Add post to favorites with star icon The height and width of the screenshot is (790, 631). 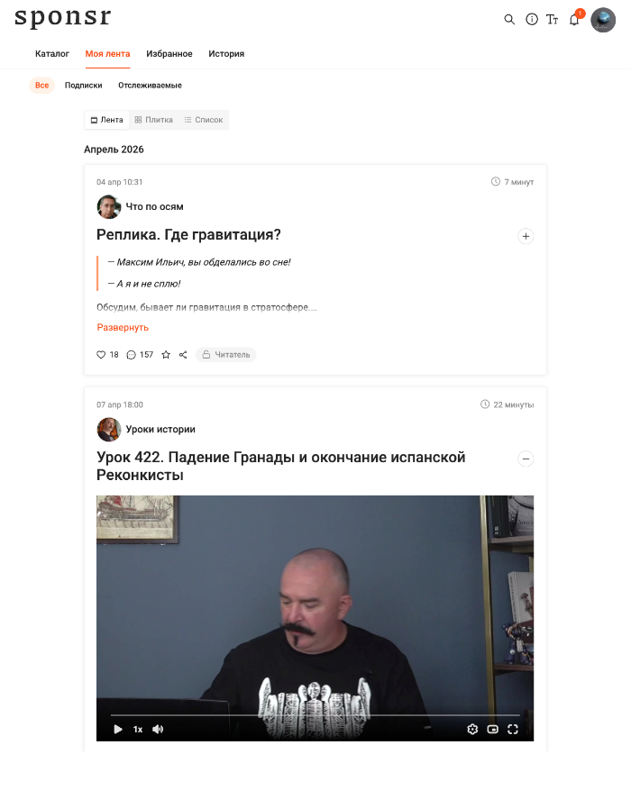click(x=166, y=355)
